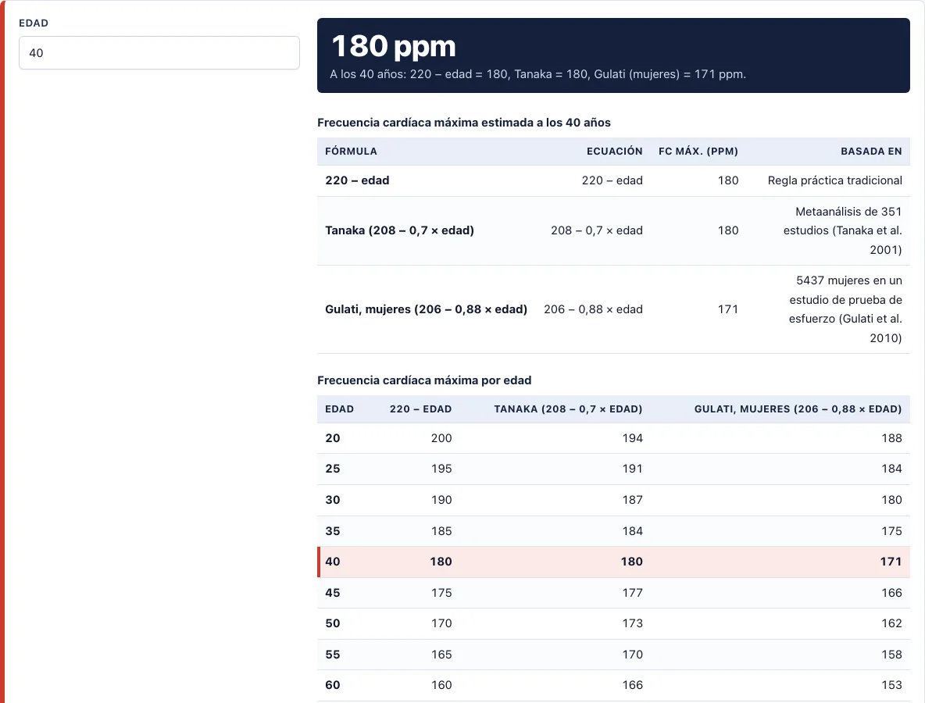Click the summary line starting 'A los 40 años'

tap(537, 74)
